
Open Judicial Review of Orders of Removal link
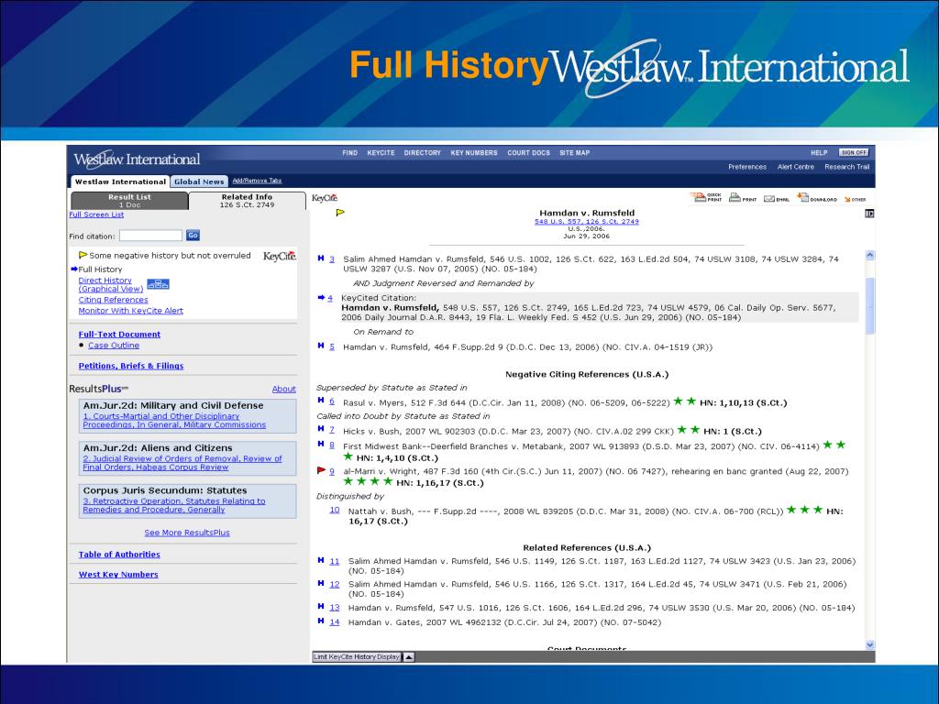tap(182, 463)
